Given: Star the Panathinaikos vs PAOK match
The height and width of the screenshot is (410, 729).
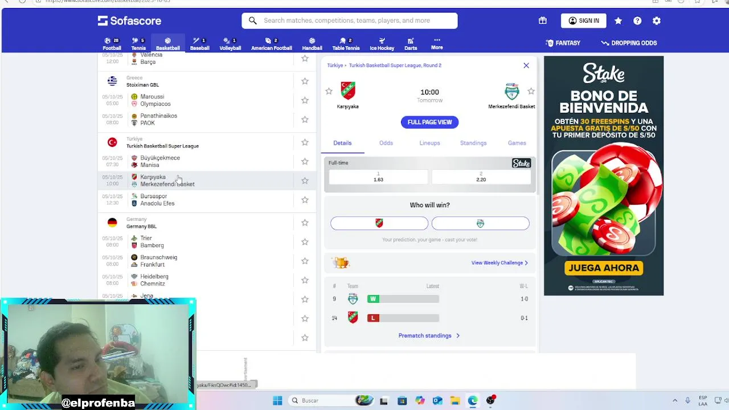Looking at the screenshot, I should (x=305, y=120).
